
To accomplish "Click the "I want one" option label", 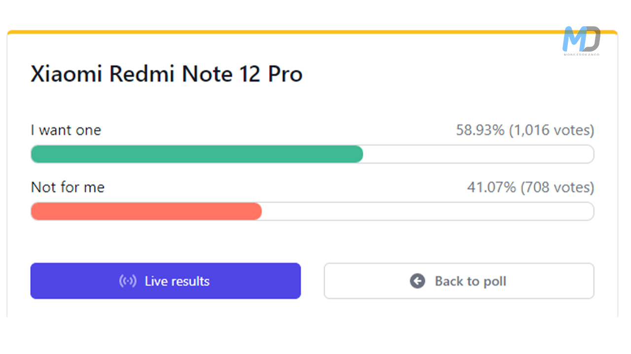I will pyautogui.click(x=66, y=130).
